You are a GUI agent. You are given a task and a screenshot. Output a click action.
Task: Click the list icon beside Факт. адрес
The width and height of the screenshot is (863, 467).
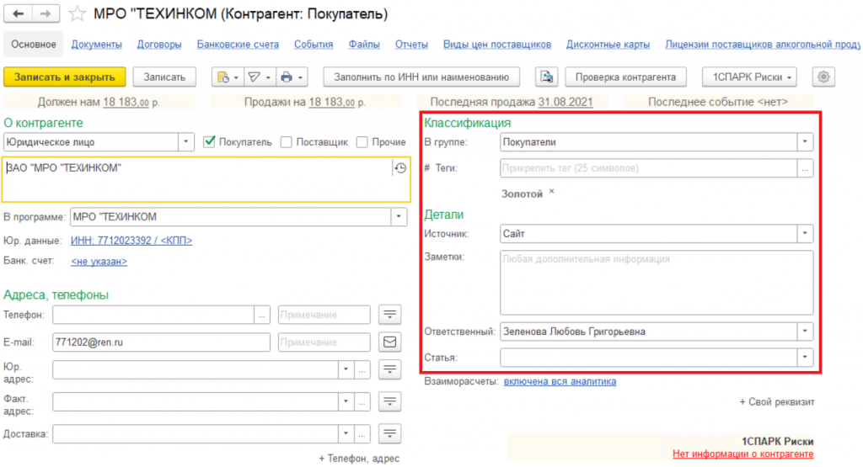[x=389, y=401]
